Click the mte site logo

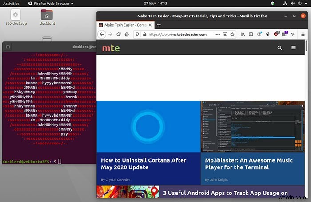click(x=111, y=48)
